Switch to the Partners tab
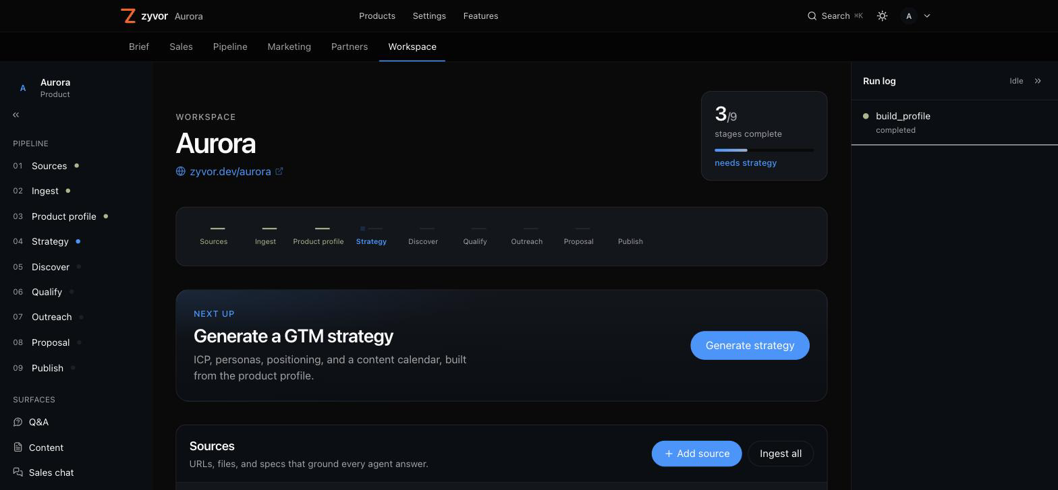Image resolution: width=1058 pixels, height=490 pixels. [350, 47]
